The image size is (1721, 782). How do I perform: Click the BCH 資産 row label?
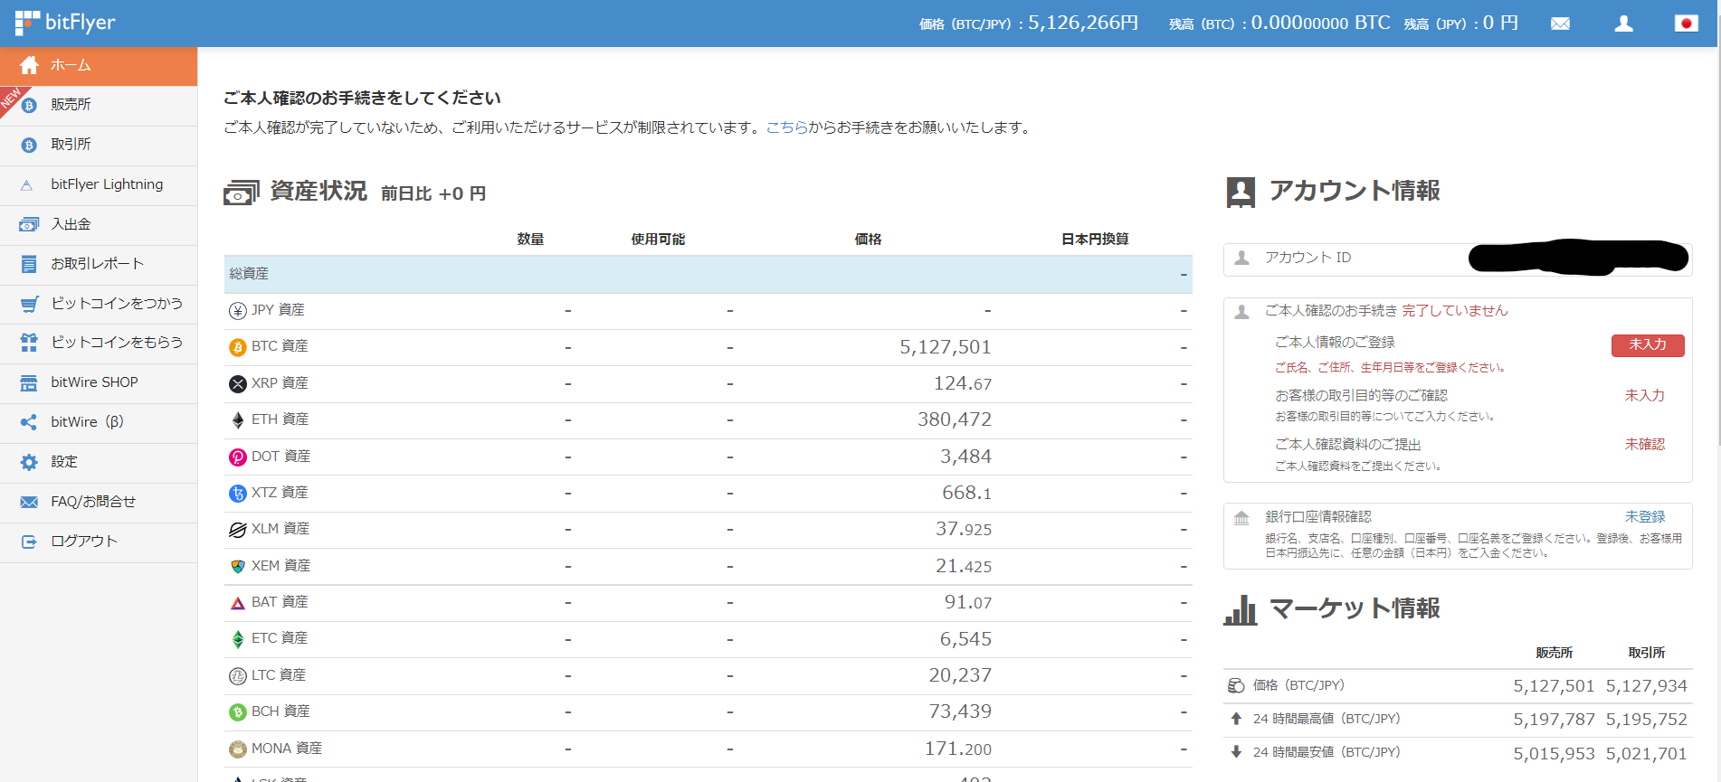click(x=280, y=711)
